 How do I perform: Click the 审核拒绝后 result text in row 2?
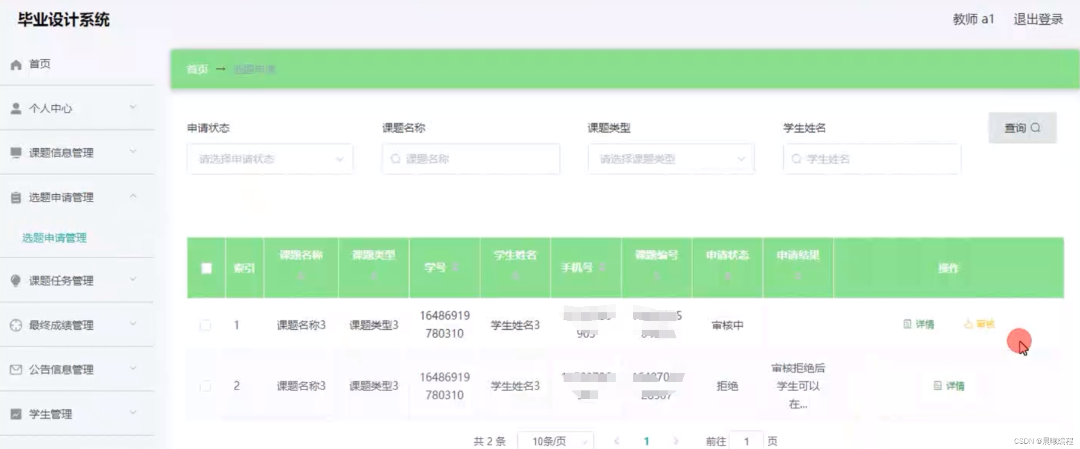click(798, 368)
